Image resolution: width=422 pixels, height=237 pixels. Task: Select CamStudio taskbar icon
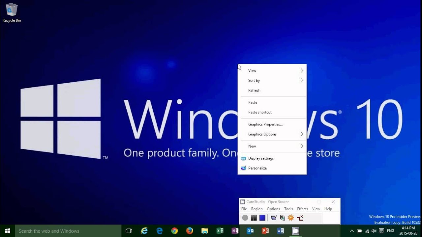click(296, 231)
